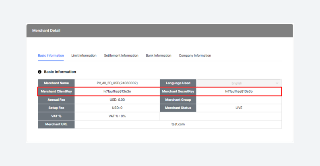The width and height of the screenshot is (320, 166).
Task: Open the Language Used dropdown
Action: point(239,83)
